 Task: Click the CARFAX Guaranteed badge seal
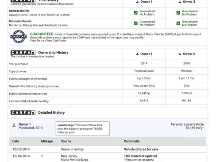point(19,37)
